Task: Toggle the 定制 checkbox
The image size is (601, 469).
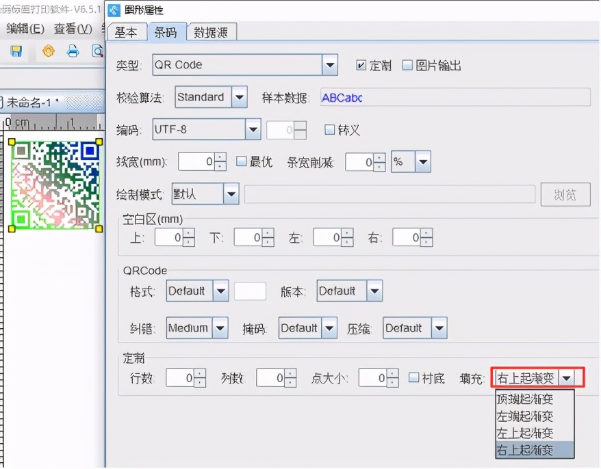Action: click(361, 65)
